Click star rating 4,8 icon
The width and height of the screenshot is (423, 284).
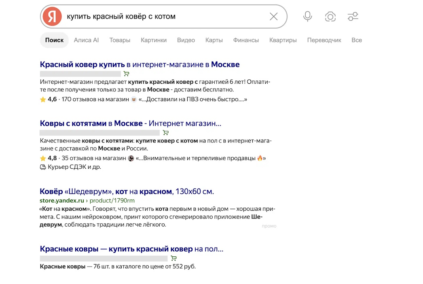pos(43,158)
